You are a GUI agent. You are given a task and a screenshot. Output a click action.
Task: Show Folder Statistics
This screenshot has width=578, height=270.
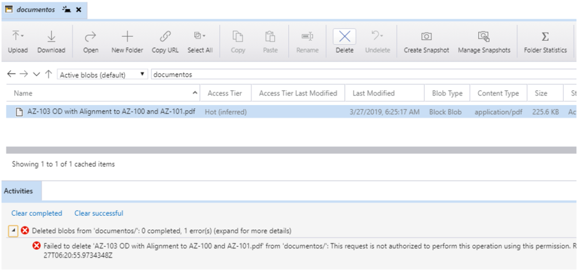(545, 37)
